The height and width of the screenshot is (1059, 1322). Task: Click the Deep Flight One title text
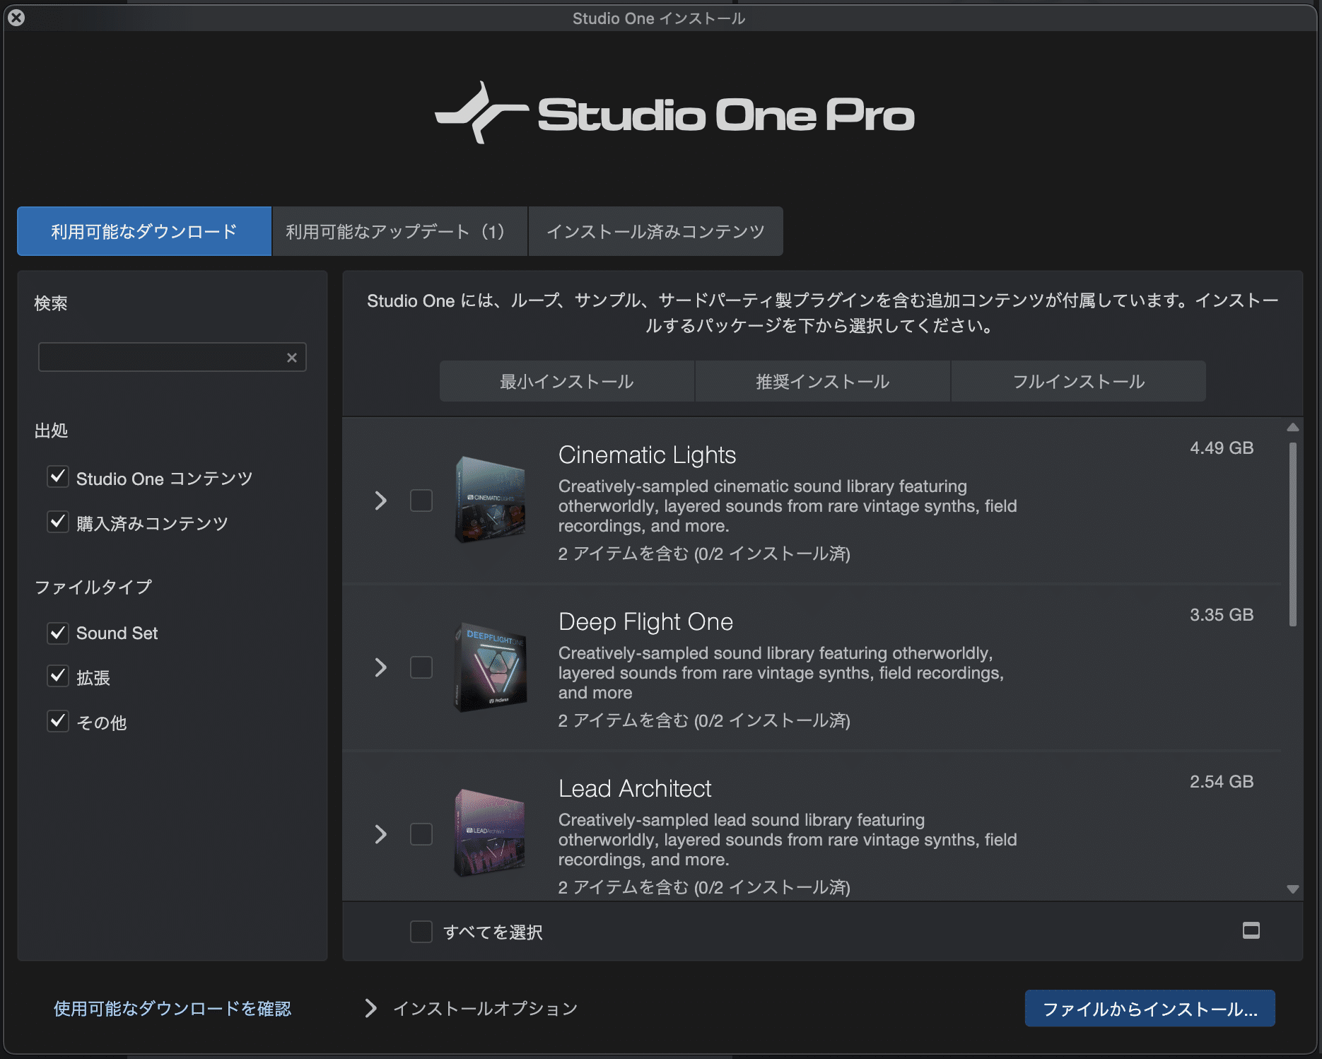[645, 621]
